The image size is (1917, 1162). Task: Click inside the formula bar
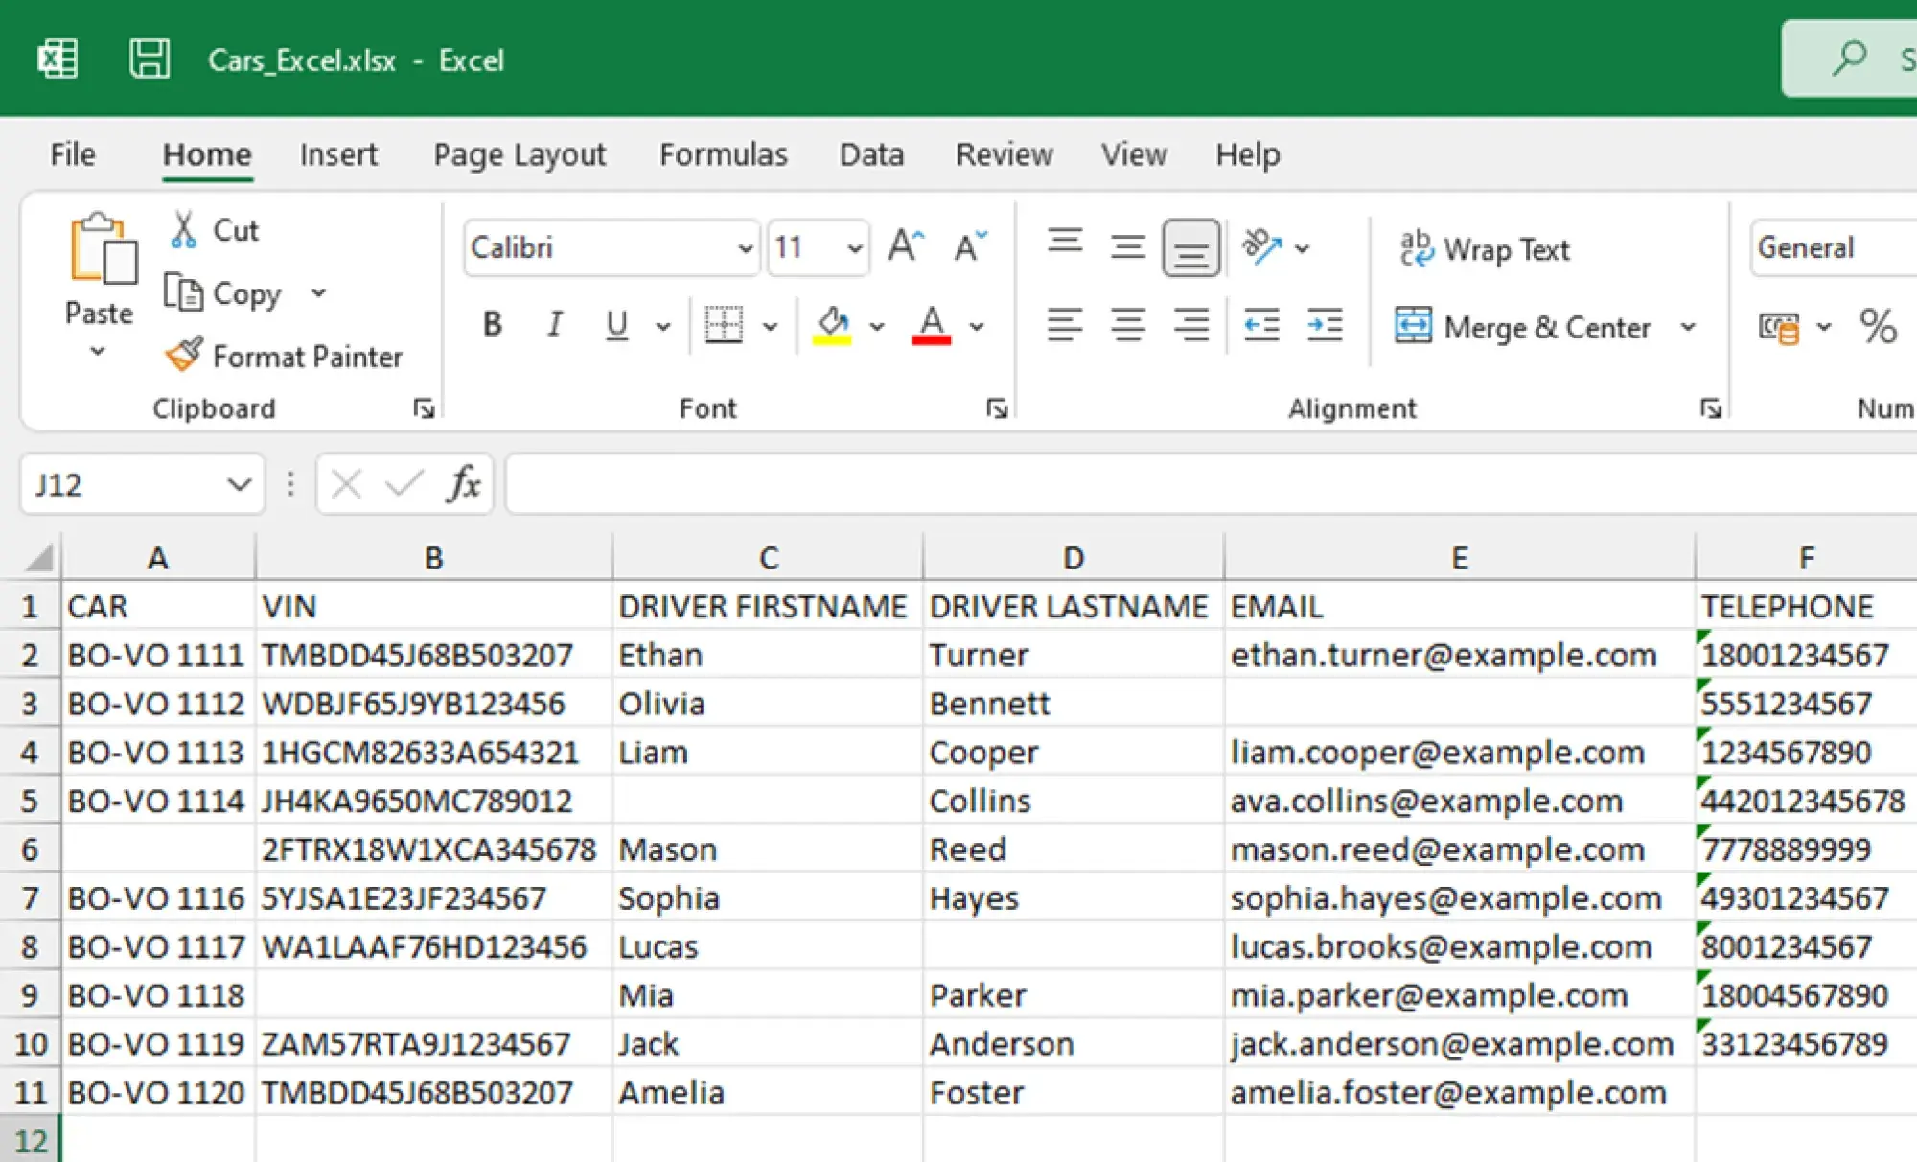1212,484
